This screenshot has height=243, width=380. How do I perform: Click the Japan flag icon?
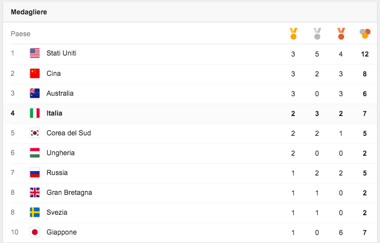(x=35, y=232)
